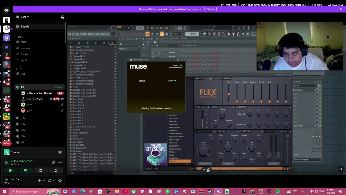Select LED Hoover 2009 in browser
Screen dimensions: 346x195
click(x=79, y=148)
